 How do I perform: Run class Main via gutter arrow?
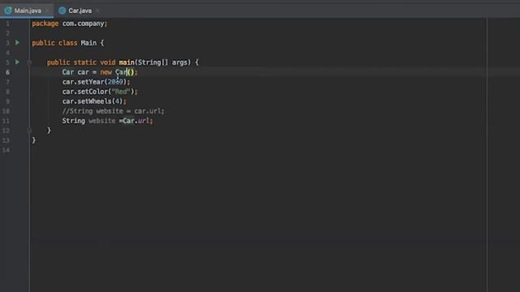click(x=17, y=42)
